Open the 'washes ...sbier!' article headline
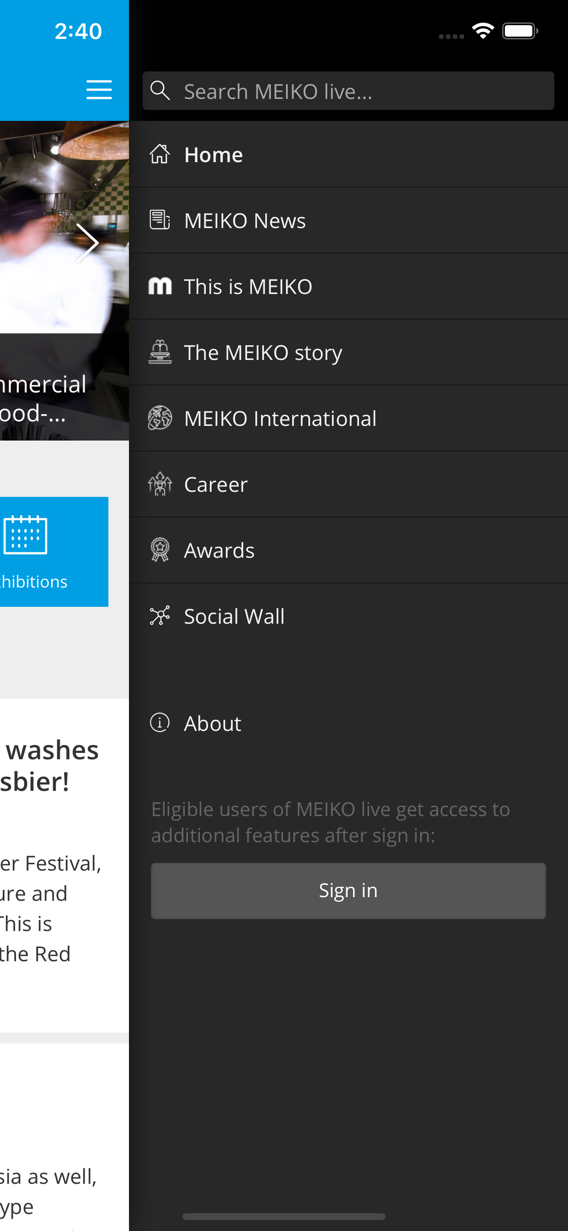The width and height of the screenshot is (568, 1231). pos(50,766)
